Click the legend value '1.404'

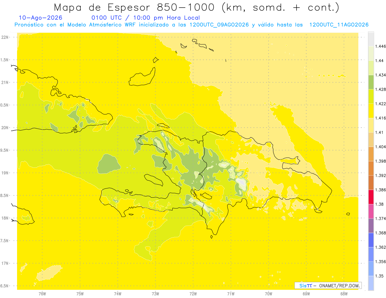(x=381, y=147)
